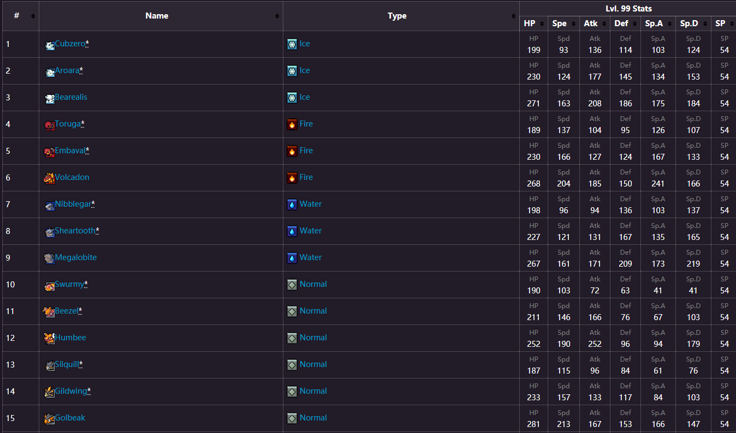Open the Embaval page link

[70, 151]
